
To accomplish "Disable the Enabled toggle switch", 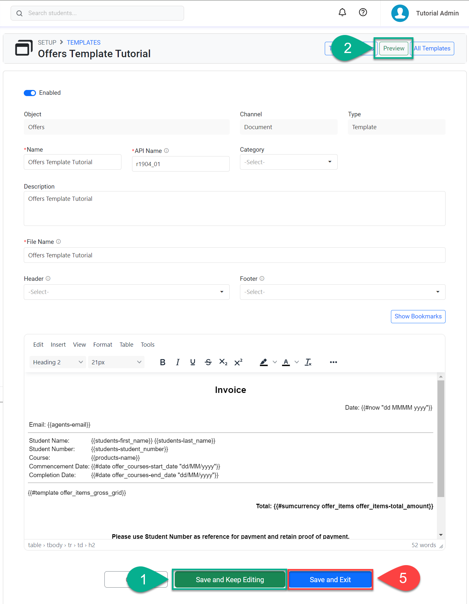I will (x=30, y=93).
